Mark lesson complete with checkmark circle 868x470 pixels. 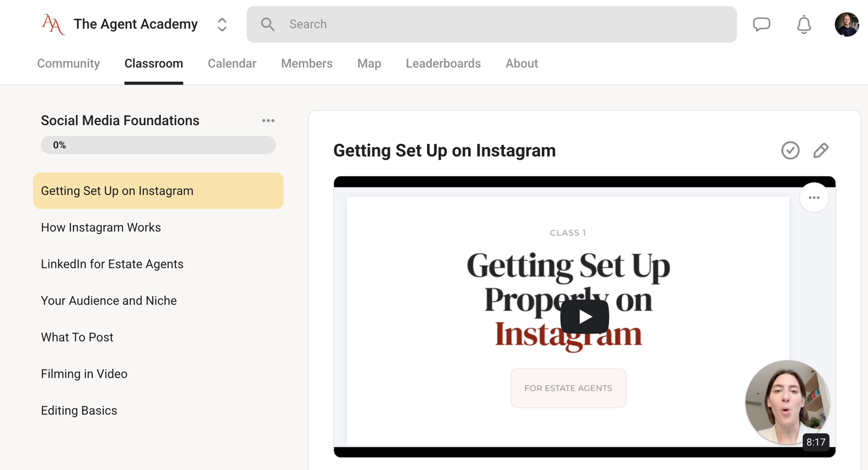point(790,150)
